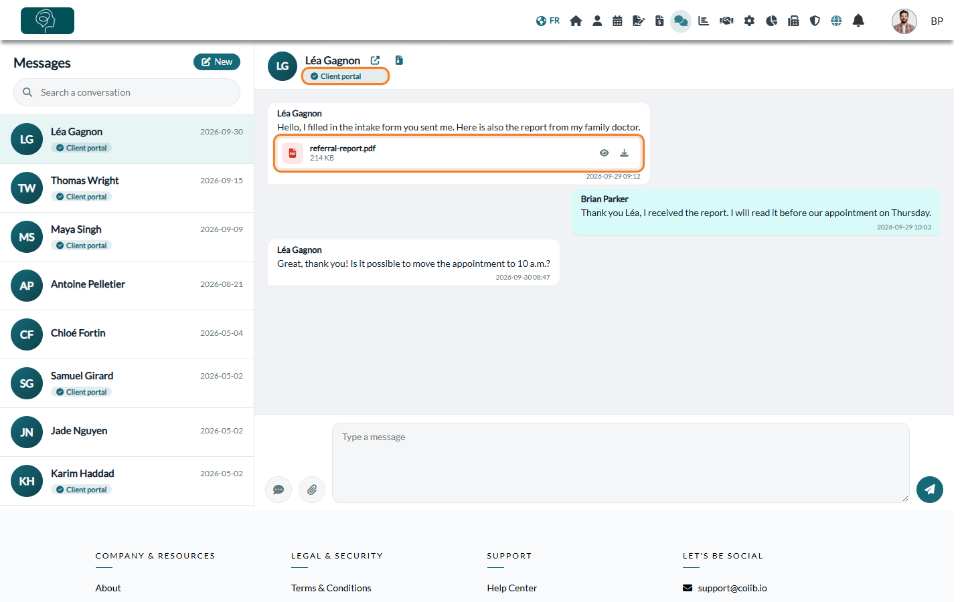Screen dimensions: 964x602
Task: Open the BP user profile avatar
Action: 904,21
